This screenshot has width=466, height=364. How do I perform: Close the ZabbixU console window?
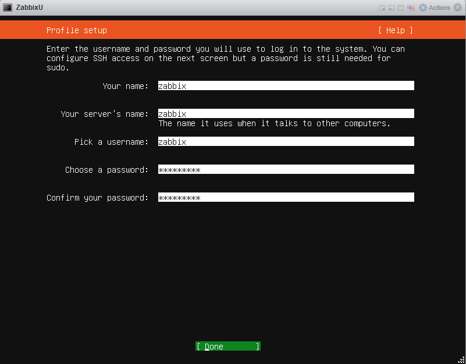click(x=458, y=8)
